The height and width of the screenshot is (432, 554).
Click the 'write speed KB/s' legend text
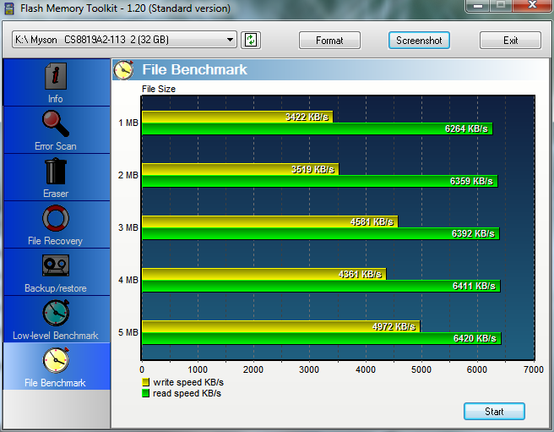pyautogui.click(x=188, y=382)
